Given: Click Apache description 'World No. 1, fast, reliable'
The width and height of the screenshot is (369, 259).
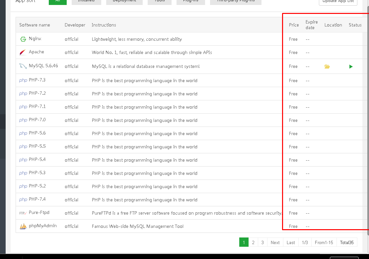Looking at the screenshot, I should (152, 52).
